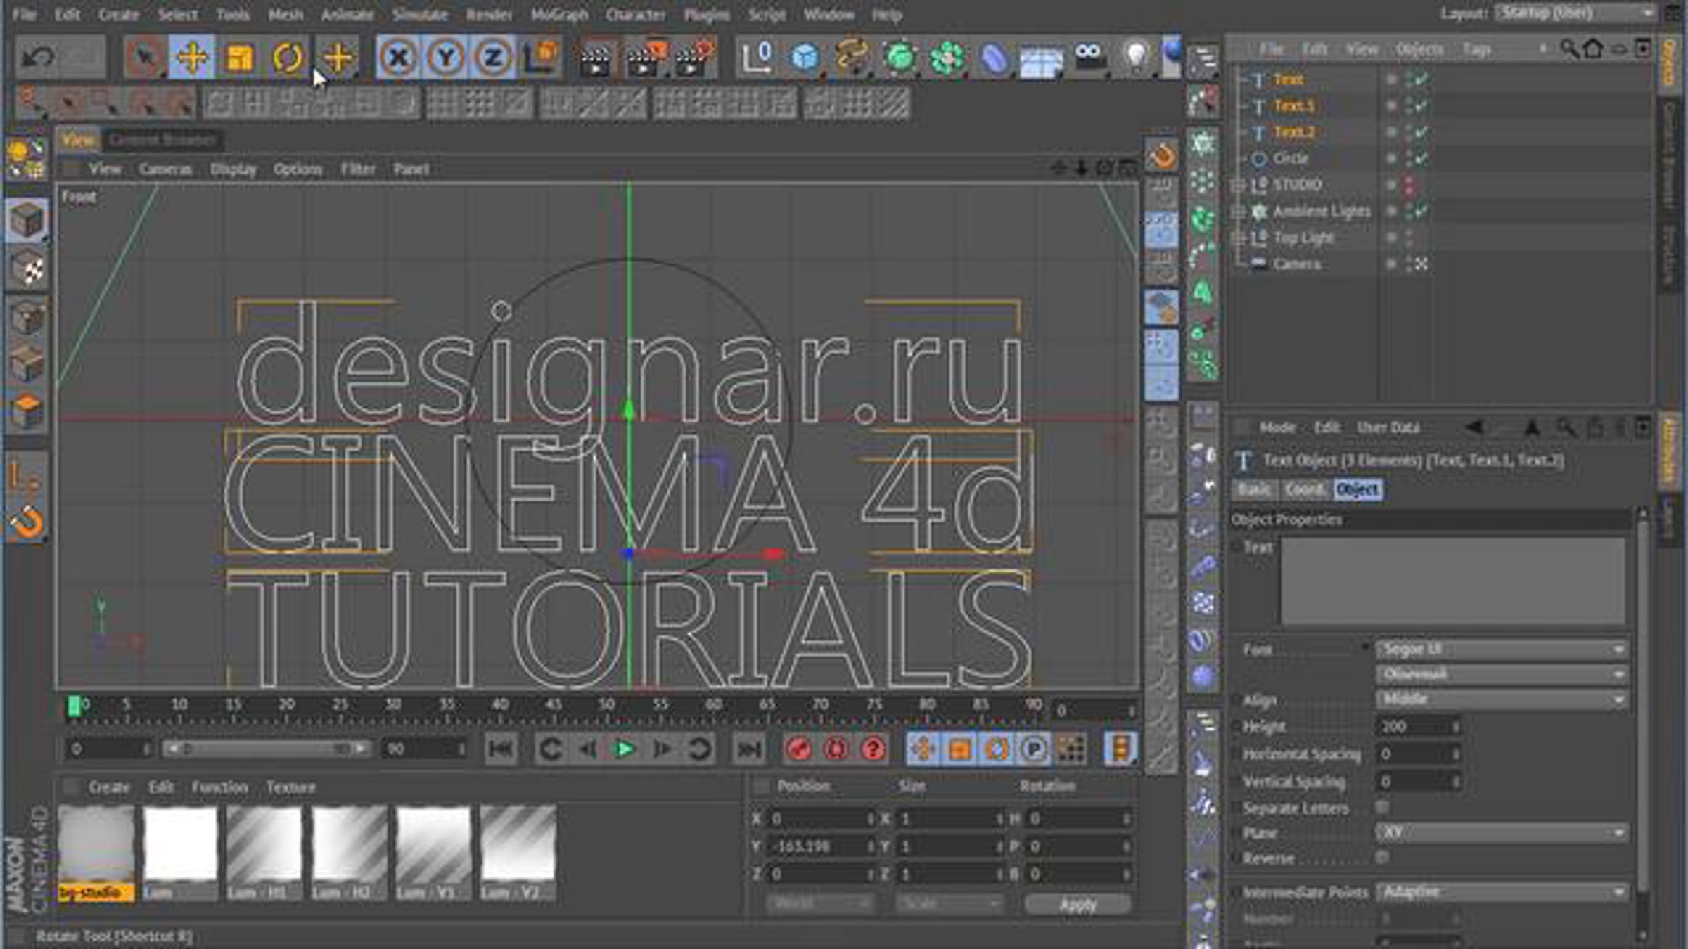Open the Align dropdown set to Middle
The width and height of the screenshot is (1688, 949).
pos(1502,699)
